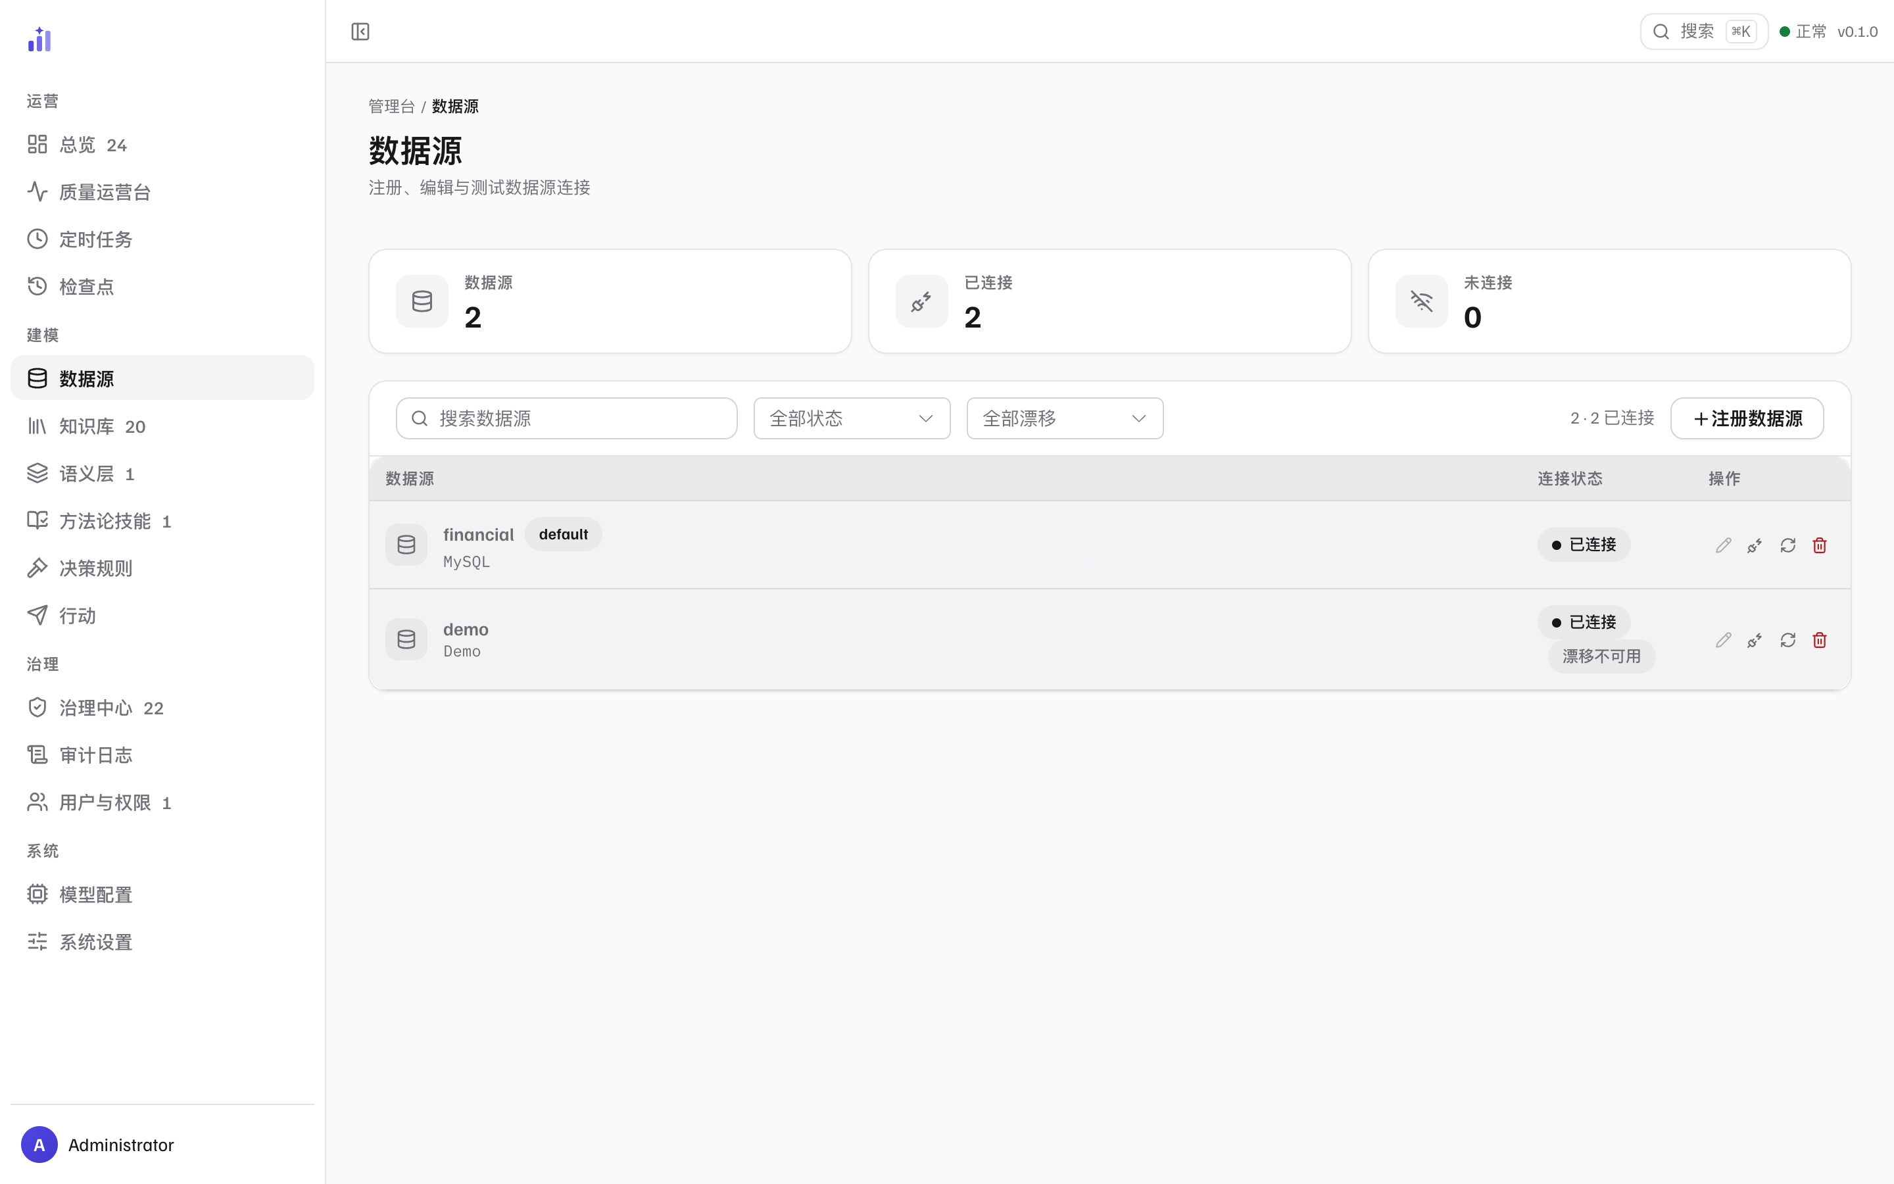
Task: Click the Administrator avatar
Action: pyautogui.click(x=39, y=1145)
